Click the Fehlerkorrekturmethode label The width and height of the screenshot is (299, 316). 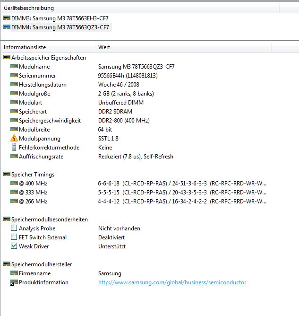coord(49,148)
